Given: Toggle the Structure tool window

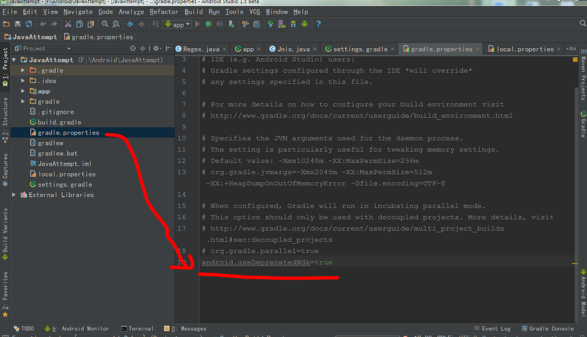Looking at the screenshot, I should (x=5, y=120).
